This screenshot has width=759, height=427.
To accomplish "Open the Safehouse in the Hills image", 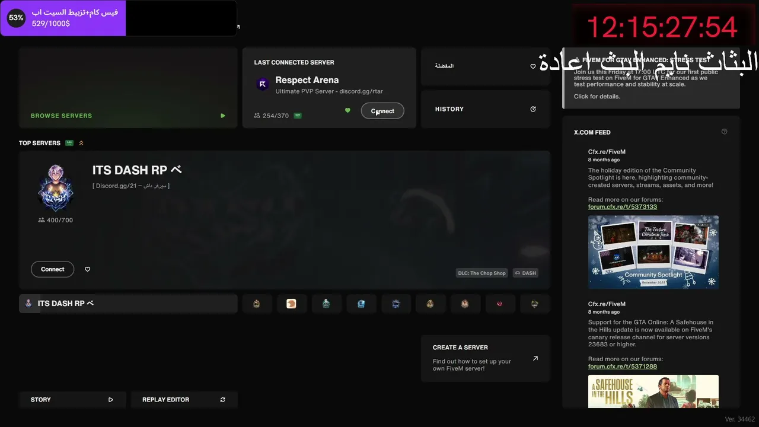I will (653, 391).
